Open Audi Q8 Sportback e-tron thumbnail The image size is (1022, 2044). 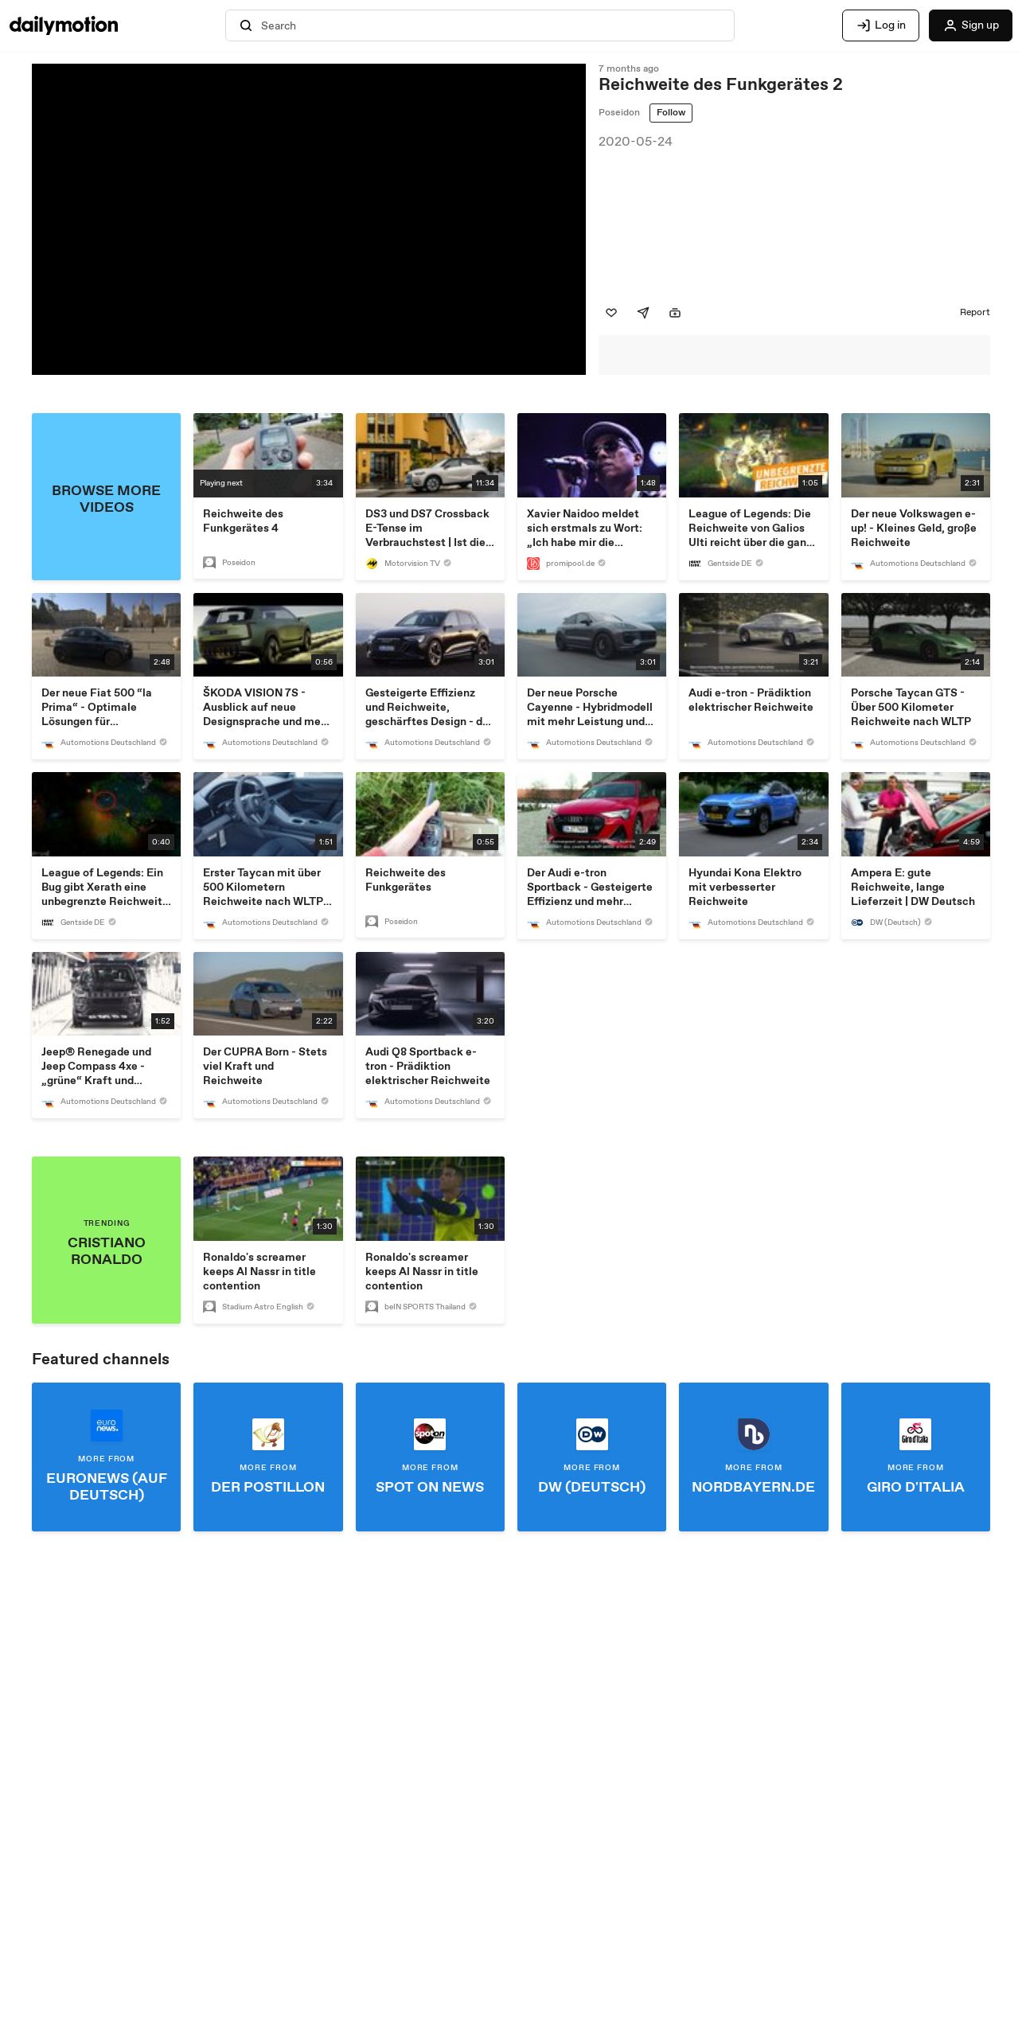coord(430,993)
